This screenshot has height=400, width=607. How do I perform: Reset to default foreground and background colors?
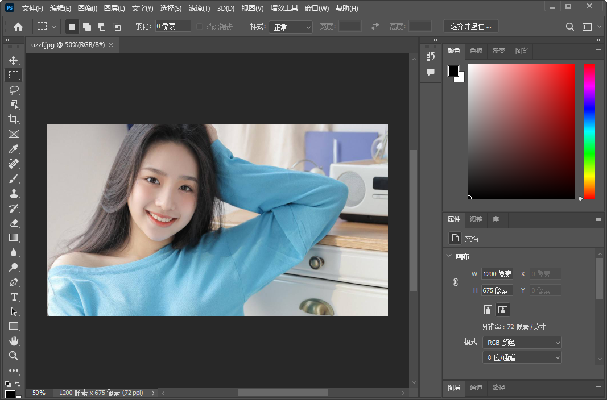click(x=8, y=384)
